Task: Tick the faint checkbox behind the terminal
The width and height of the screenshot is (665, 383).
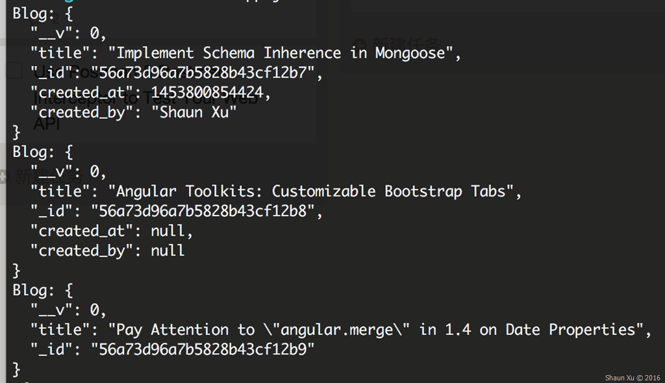Action: tap(15, 71)
